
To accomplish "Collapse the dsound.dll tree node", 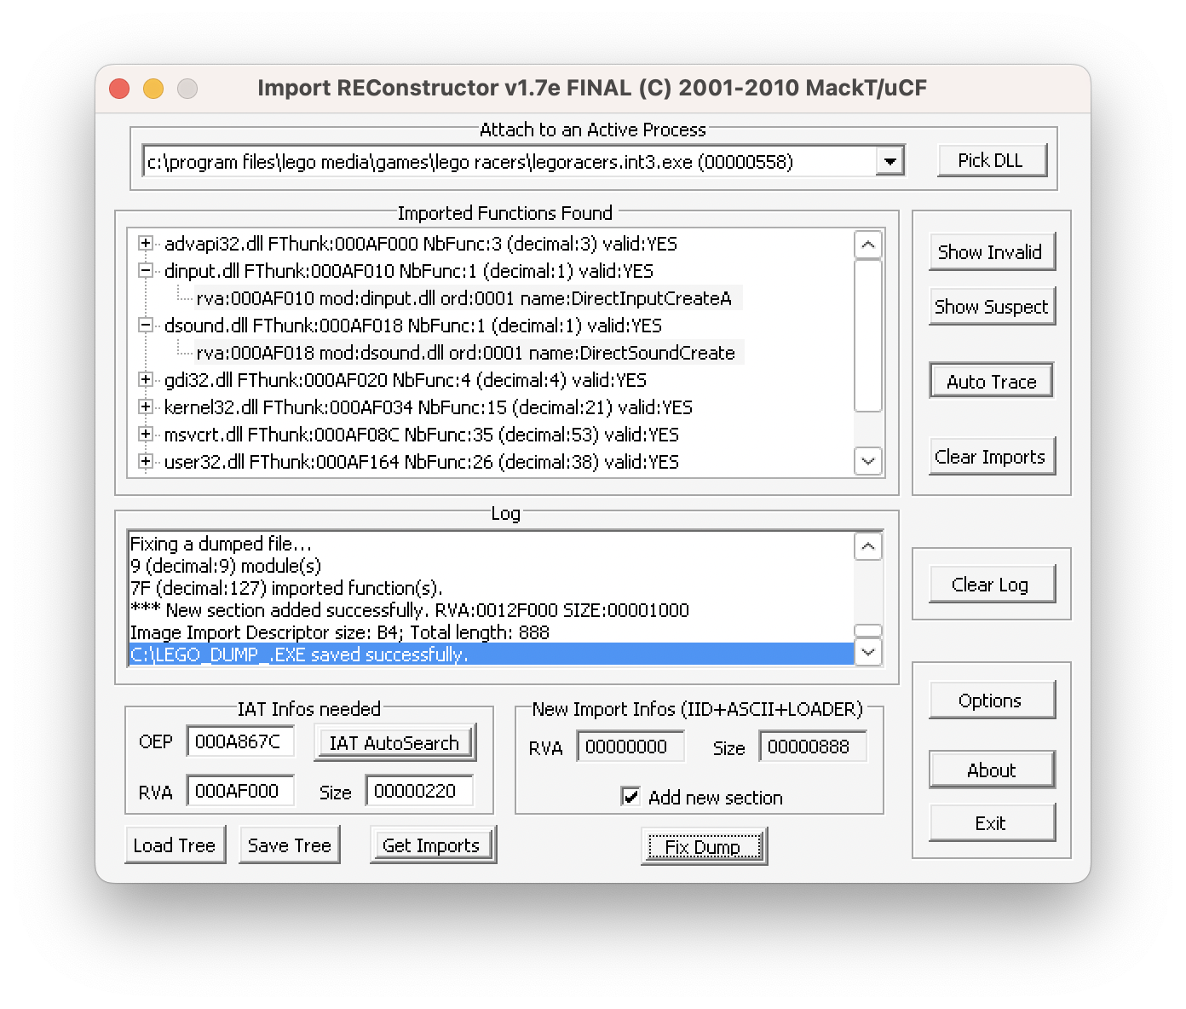I will pyautogui.click(x=146, y=326).
